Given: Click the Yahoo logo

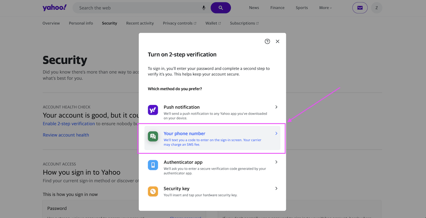Looking at the screenshot, I should [x=55, y=8].
